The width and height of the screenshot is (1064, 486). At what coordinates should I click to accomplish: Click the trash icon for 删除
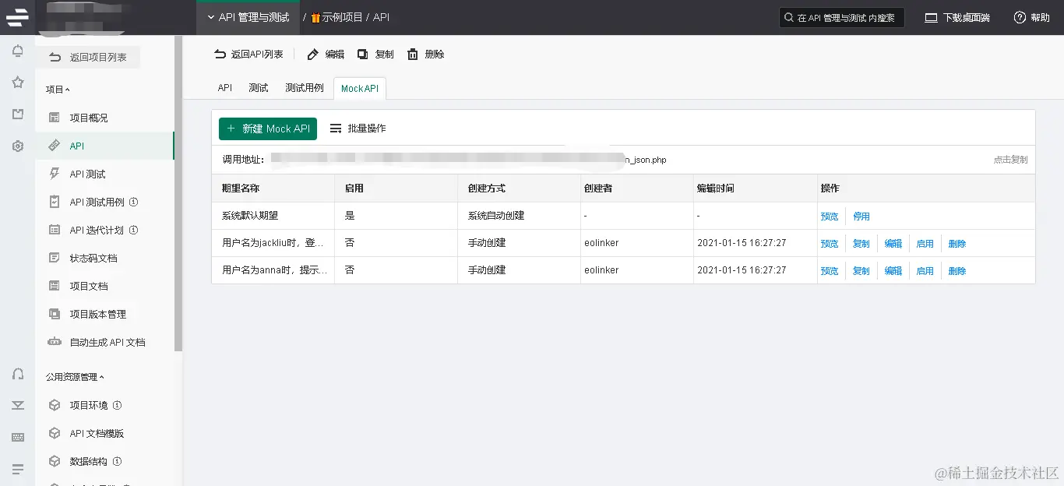(413, 55)
